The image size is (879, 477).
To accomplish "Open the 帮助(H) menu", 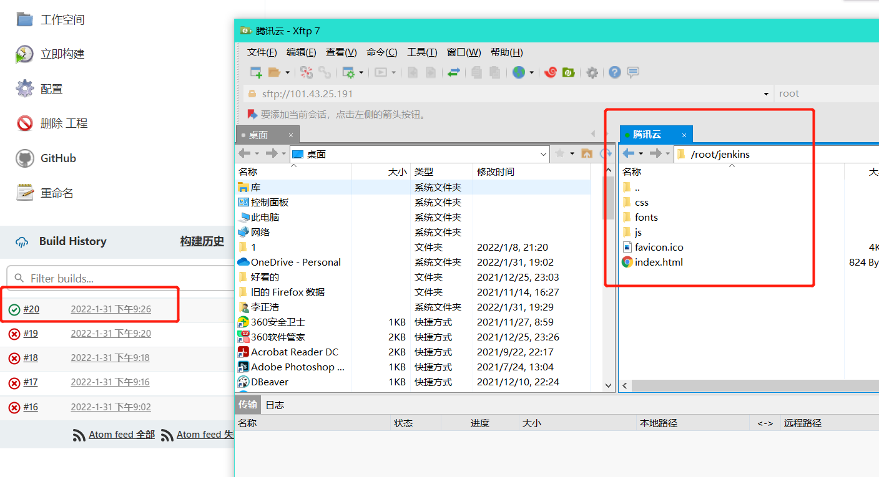I will (x=506, y=52).
